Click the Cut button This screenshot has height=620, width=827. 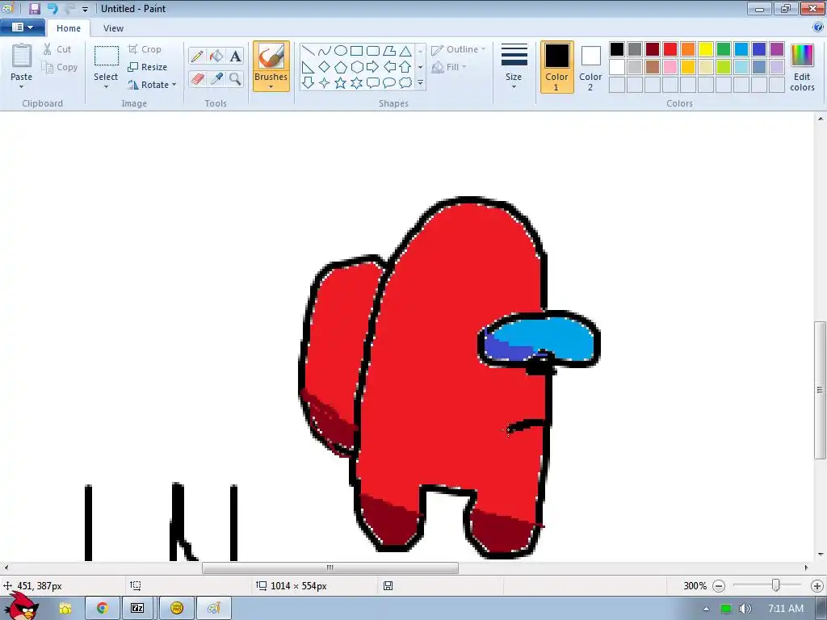click(x=57, y=49)
